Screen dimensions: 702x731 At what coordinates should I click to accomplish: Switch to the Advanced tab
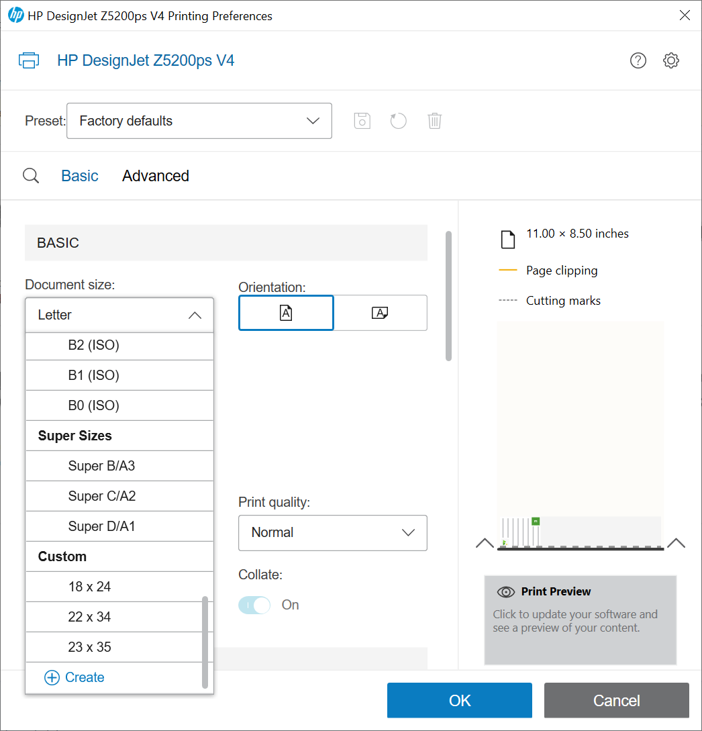[x=156, y=176]
